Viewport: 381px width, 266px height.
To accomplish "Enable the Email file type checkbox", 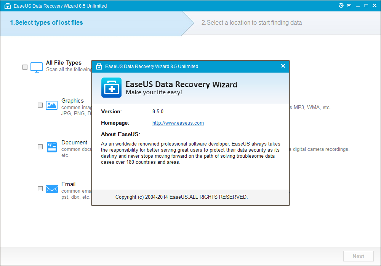I will pos(40,188).
